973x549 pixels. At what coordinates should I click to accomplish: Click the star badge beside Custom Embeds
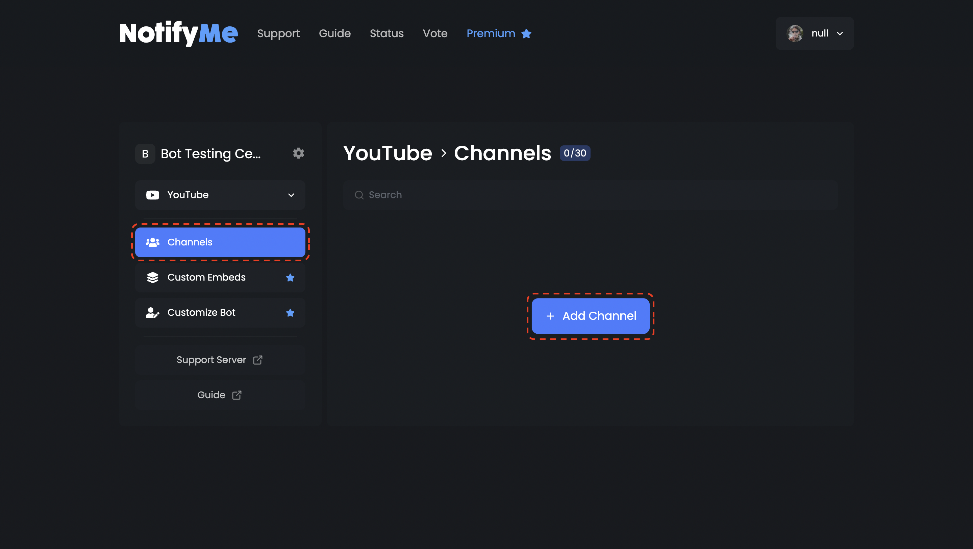[290, 277]
